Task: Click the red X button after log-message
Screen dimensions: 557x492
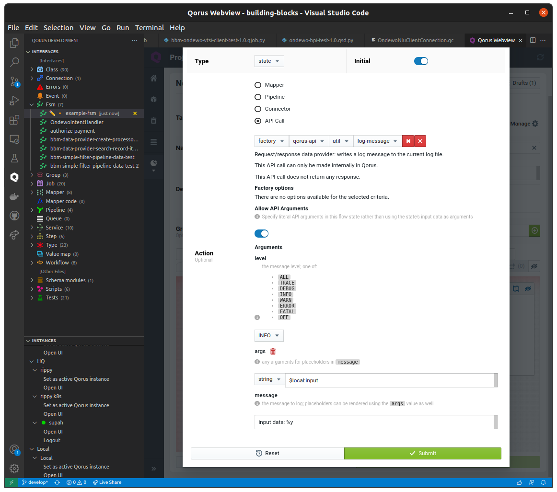Action: pyautogui.click(x=420, y=141)
